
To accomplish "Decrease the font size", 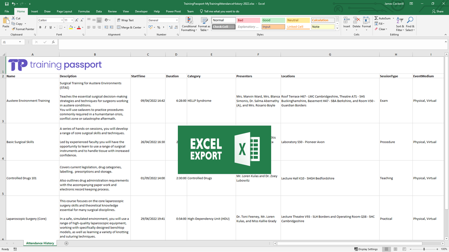I will coord(82,20).
